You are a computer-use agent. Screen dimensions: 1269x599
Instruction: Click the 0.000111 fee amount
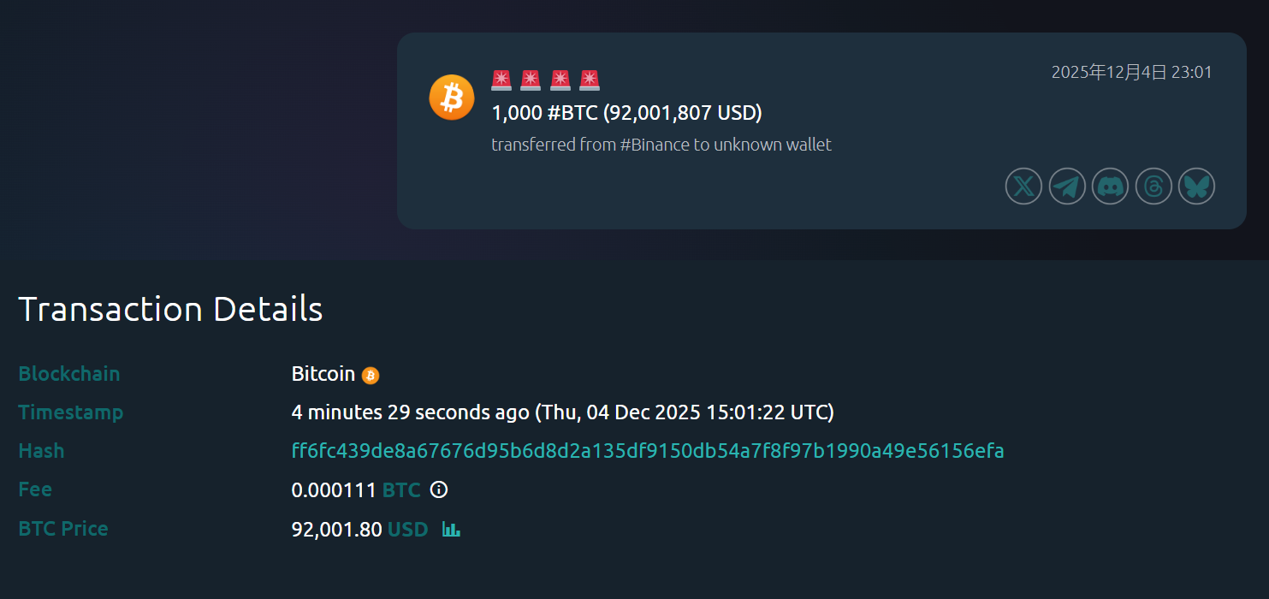[334, 490]
